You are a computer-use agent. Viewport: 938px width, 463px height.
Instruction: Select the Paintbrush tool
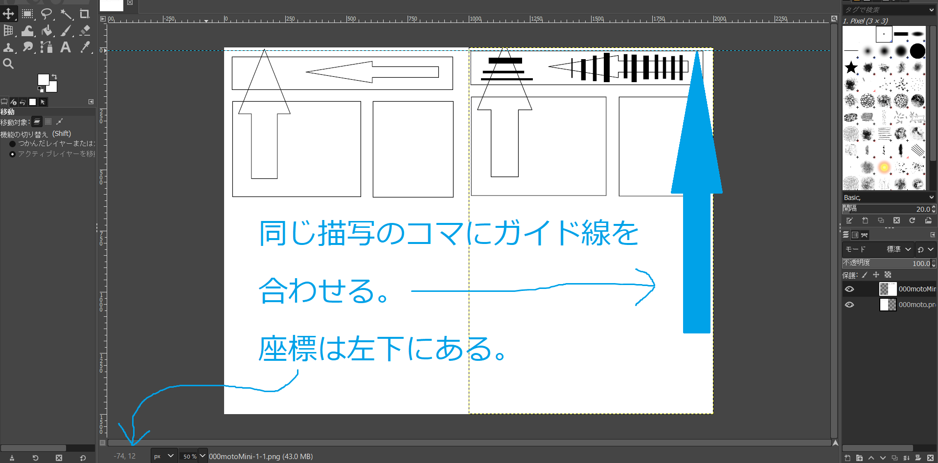(66, 31)
